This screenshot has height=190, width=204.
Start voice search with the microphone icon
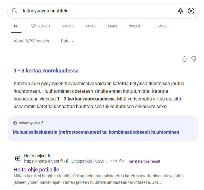point(180,11)
